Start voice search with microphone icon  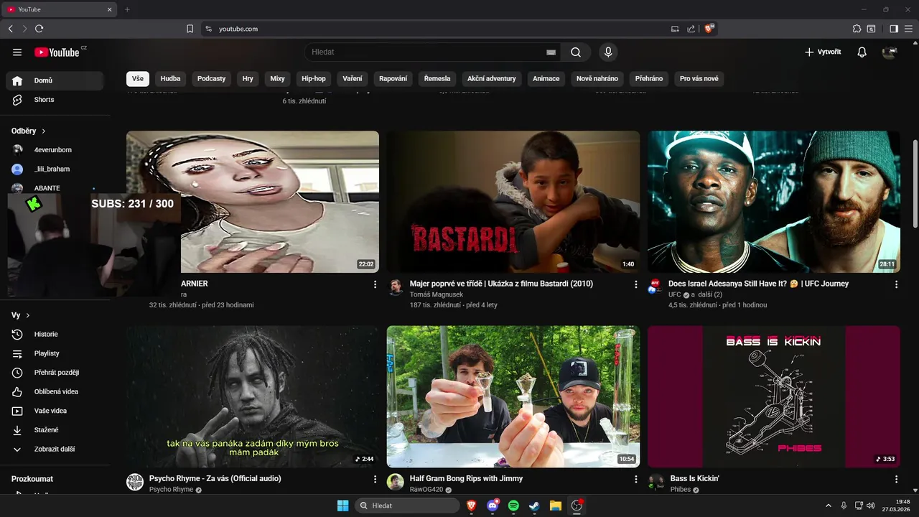point(608,52)
